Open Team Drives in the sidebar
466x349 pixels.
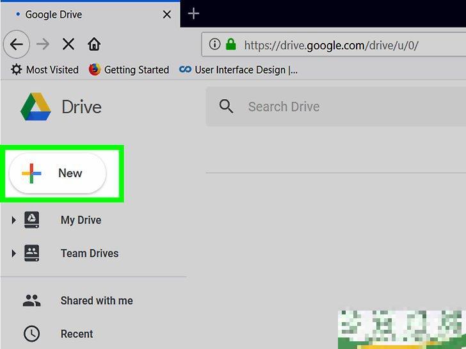click(x=89, y=254)
